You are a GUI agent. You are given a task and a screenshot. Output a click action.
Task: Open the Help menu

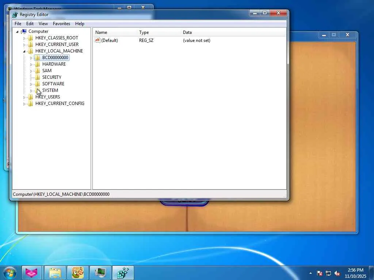80,24
